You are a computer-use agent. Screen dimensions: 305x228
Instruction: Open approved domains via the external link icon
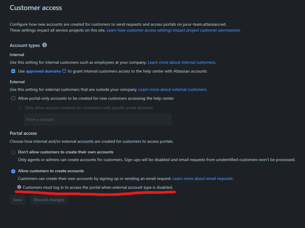click(x=64, y=71)
